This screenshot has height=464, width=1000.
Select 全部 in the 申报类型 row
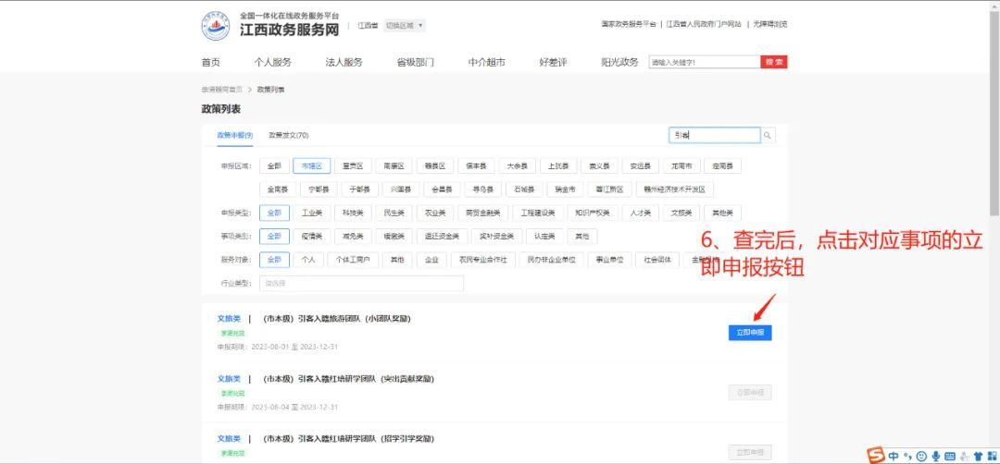coord(274,213)
